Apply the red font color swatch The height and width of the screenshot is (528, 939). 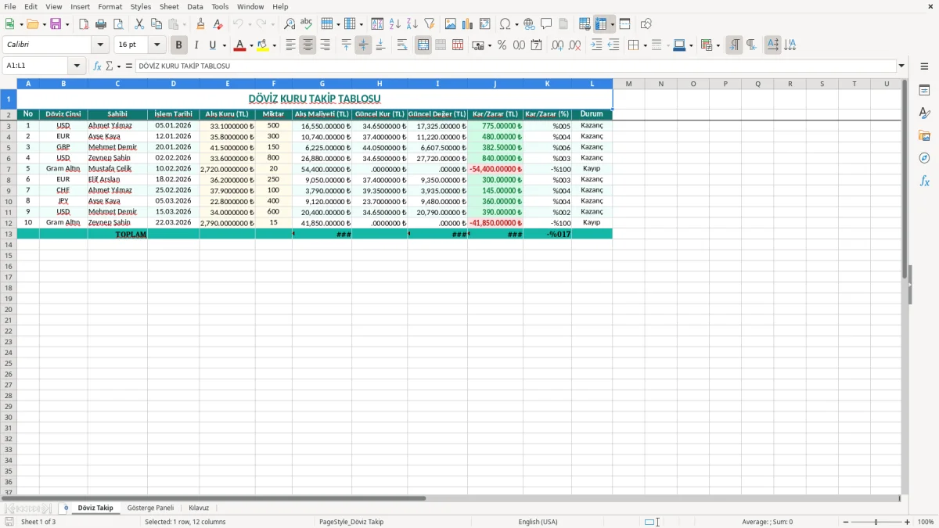point(239,45)
